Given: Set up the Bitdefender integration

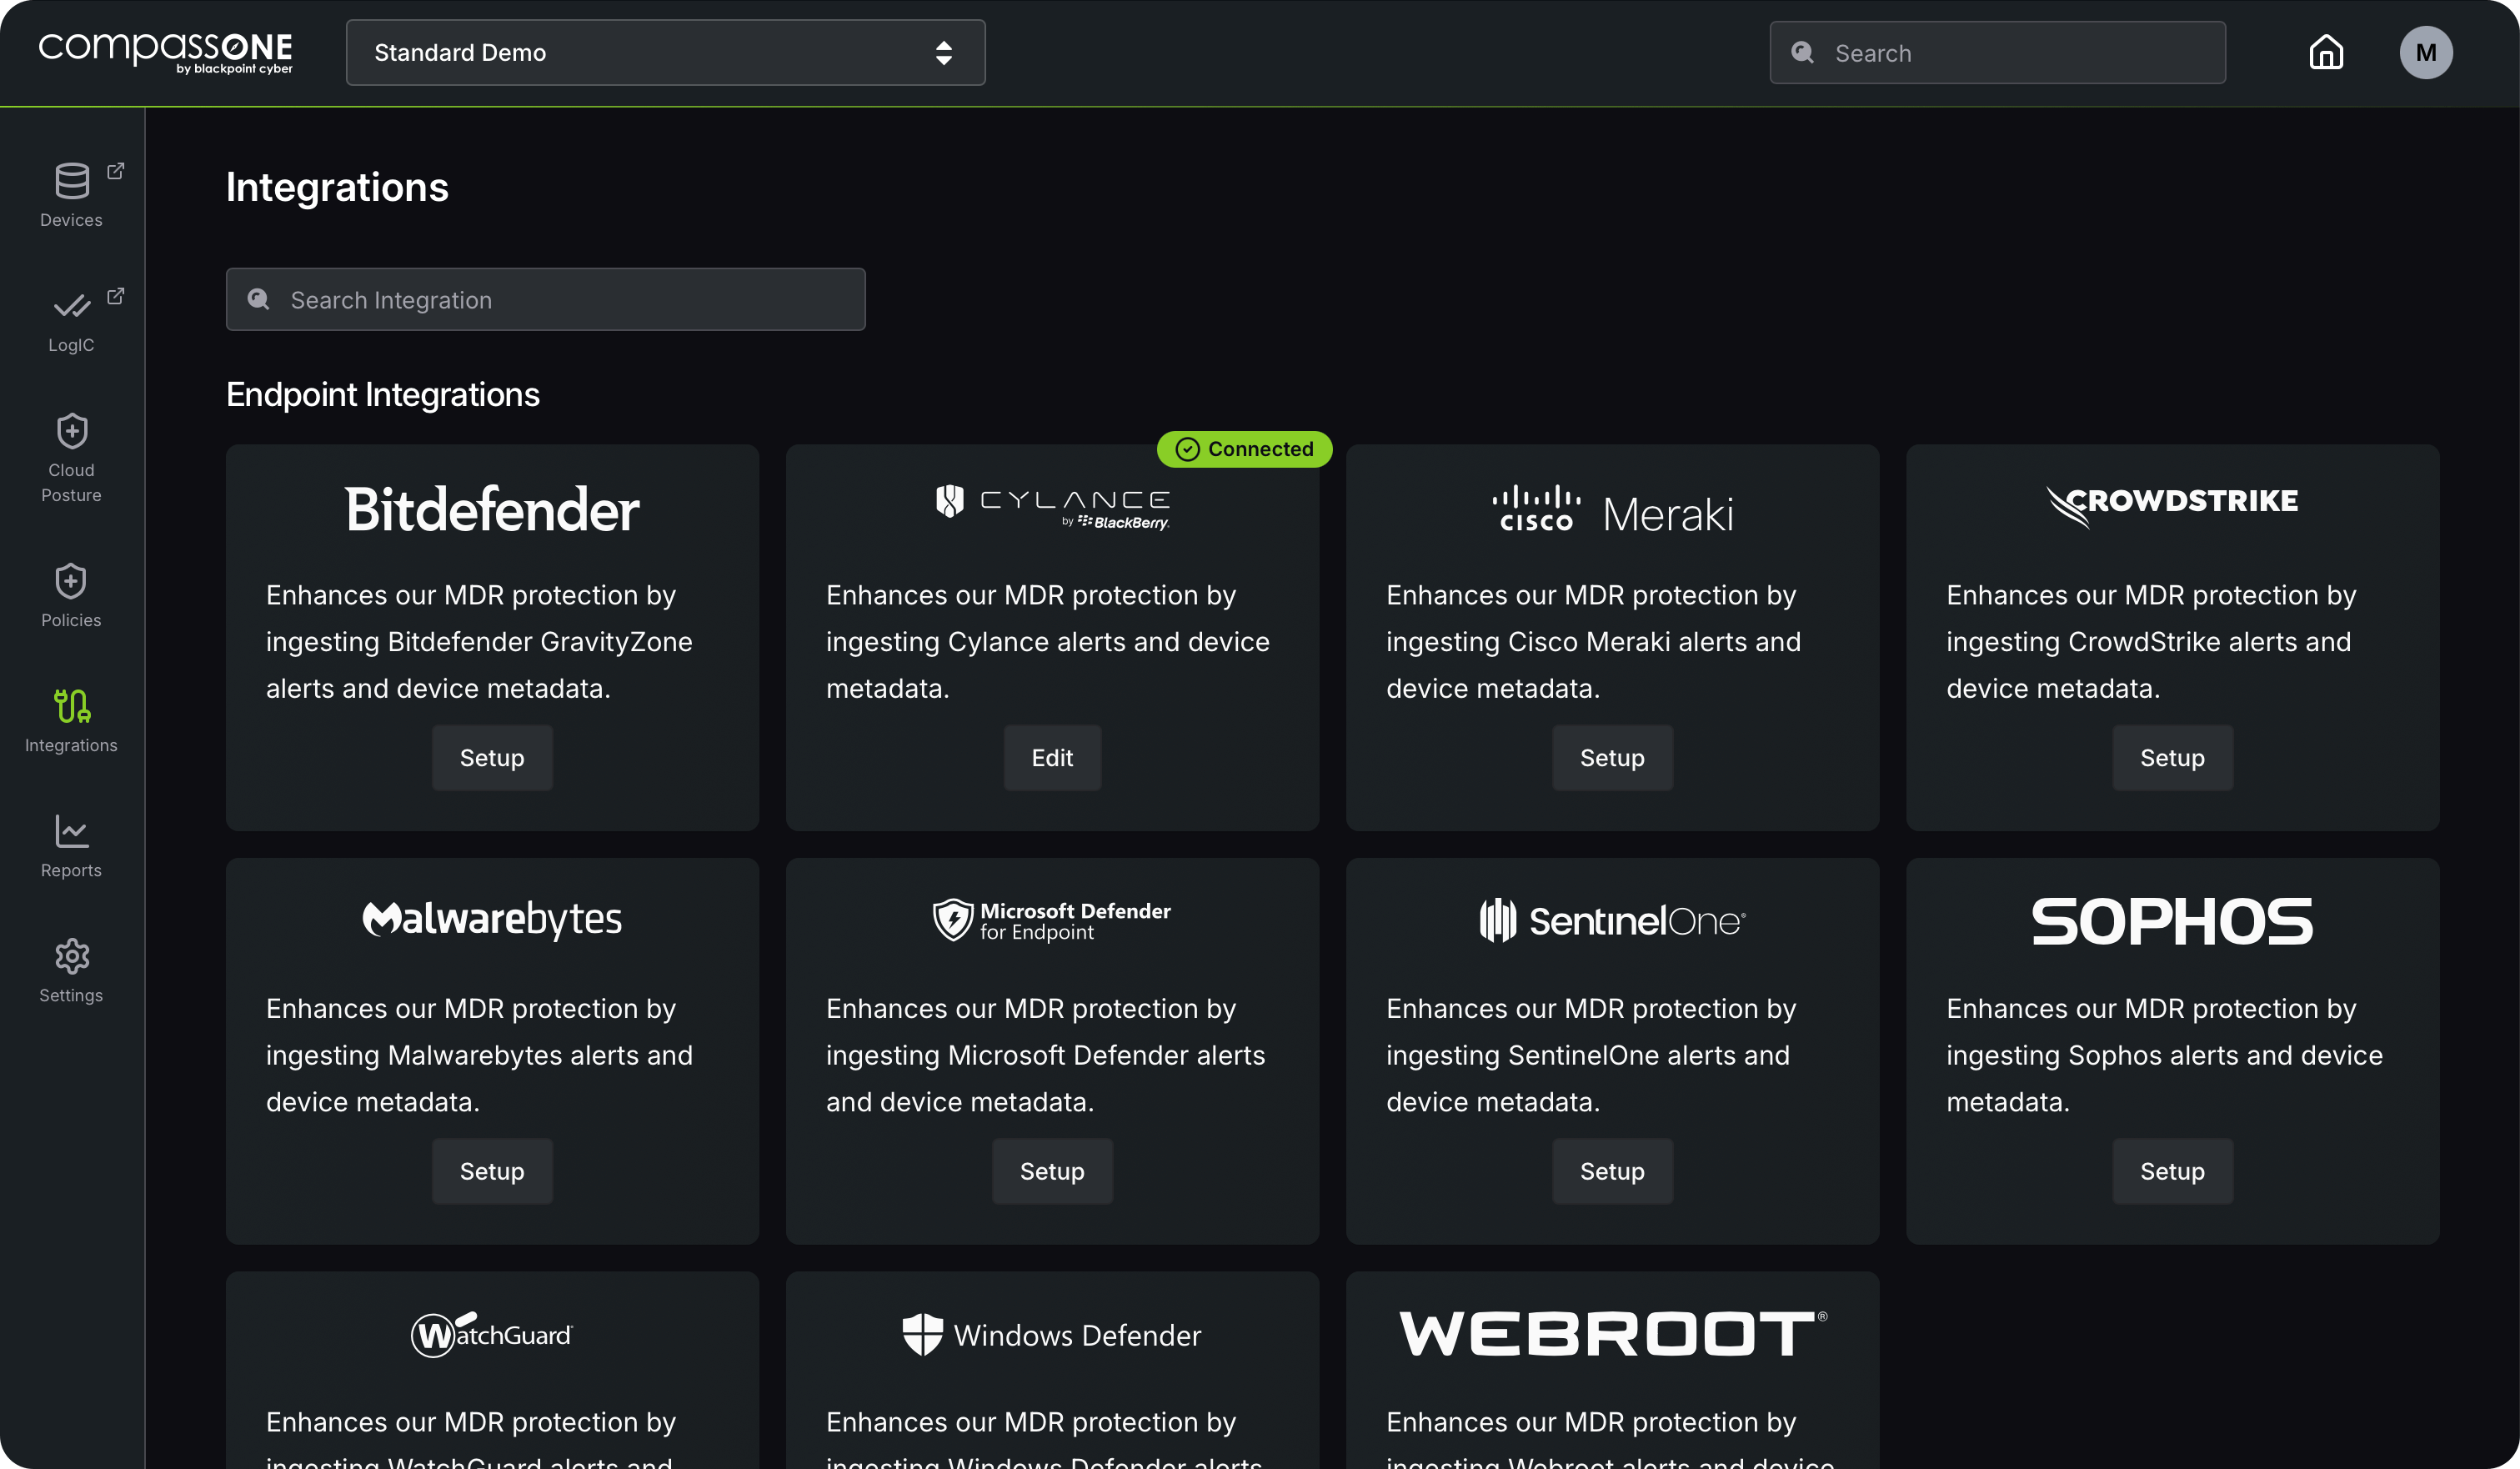Looking at the screenshot, I should pos(492,758).
